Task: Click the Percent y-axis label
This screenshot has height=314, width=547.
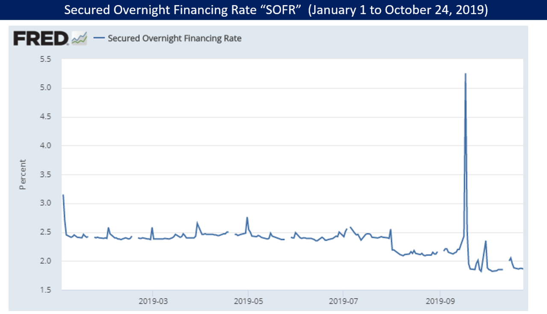Action: click(x=23, y=175)
